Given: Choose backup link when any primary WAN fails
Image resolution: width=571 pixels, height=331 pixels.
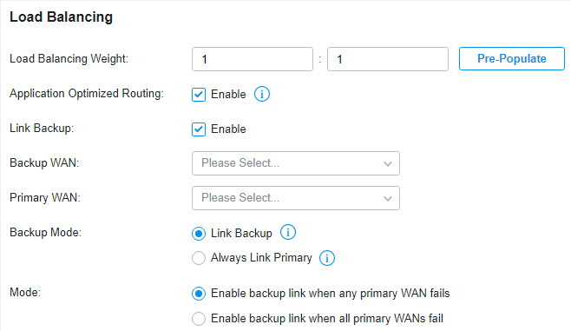Looking at the screenshot, I should tap(199, 294).
